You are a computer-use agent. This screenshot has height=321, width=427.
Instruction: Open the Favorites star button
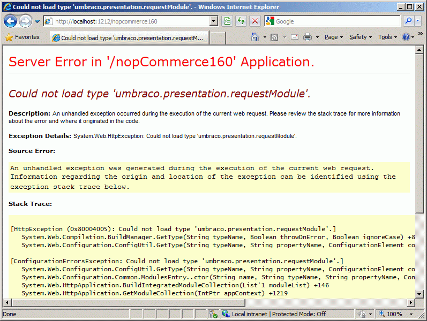tap(23, 37)
